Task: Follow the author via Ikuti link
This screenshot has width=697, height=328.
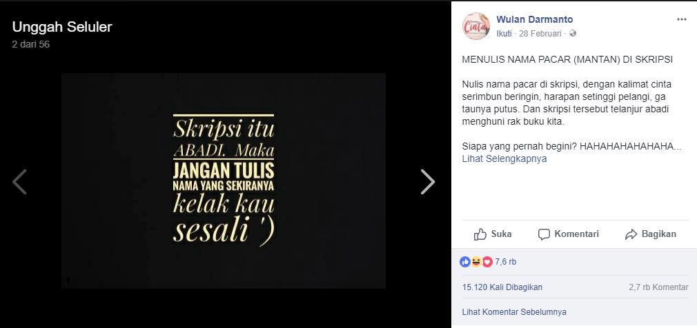Action: (x=504, y=33)
